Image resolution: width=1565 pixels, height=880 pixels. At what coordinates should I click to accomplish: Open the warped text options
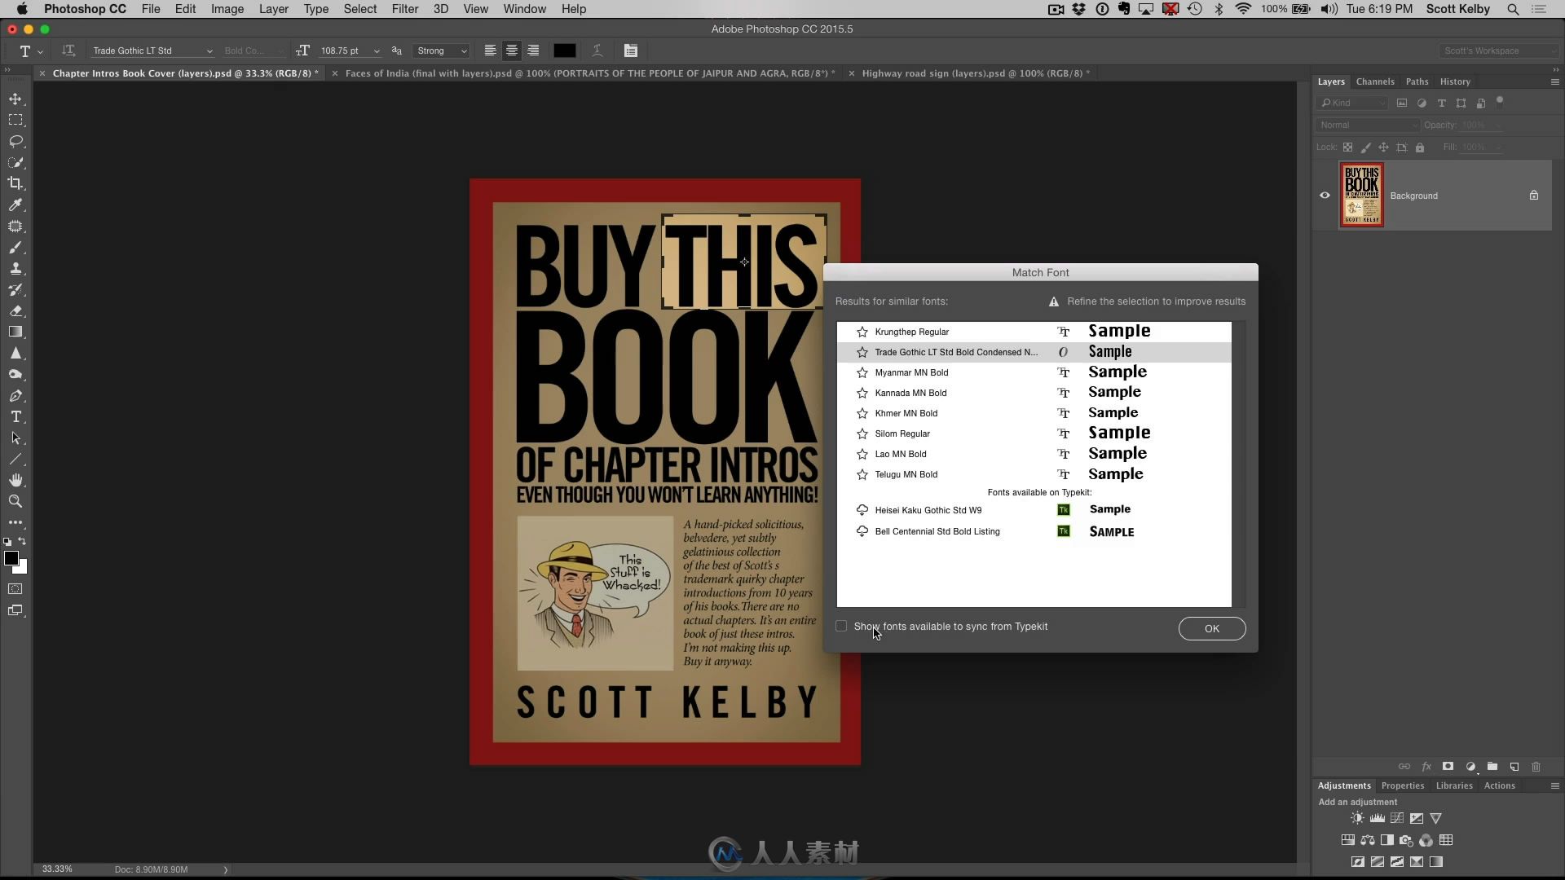coord(597,51)
